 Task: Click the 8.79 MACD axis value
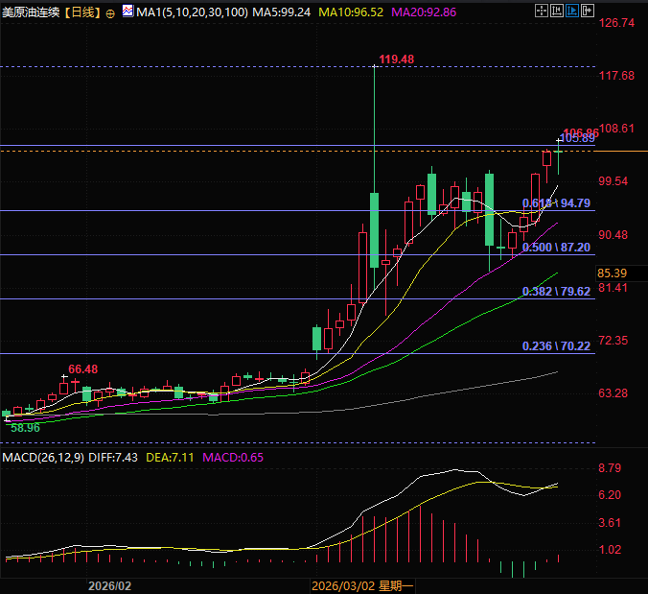pos(610,468)
